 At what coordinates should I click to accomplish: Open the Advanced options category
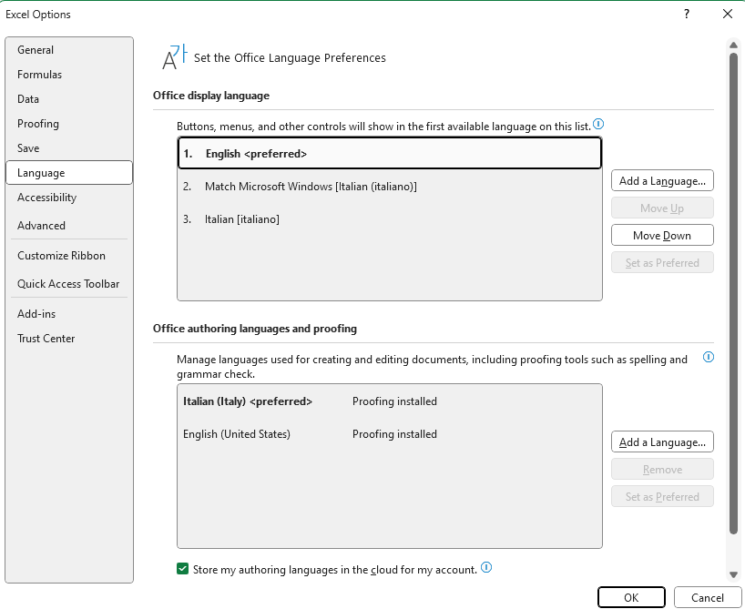tap(69, 226)
